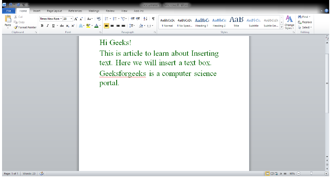
Task: Open Change Styles options
Action: click(289, 22)
